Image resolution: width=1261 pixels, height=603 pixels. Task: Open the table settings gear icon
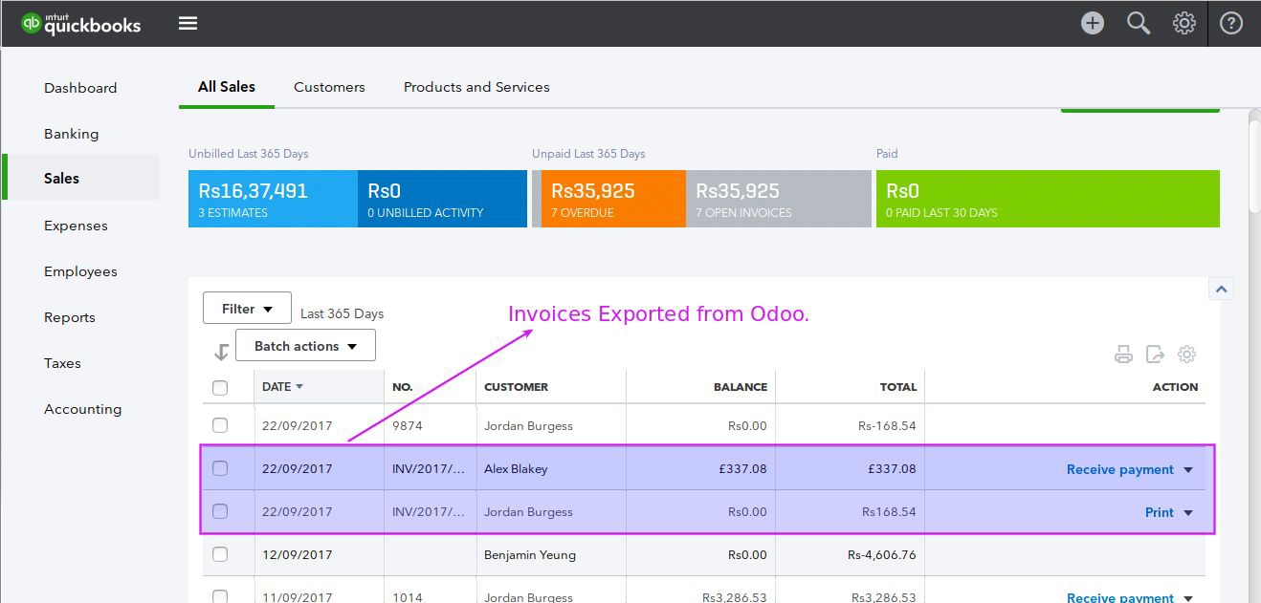click(x=1186, y=355)
